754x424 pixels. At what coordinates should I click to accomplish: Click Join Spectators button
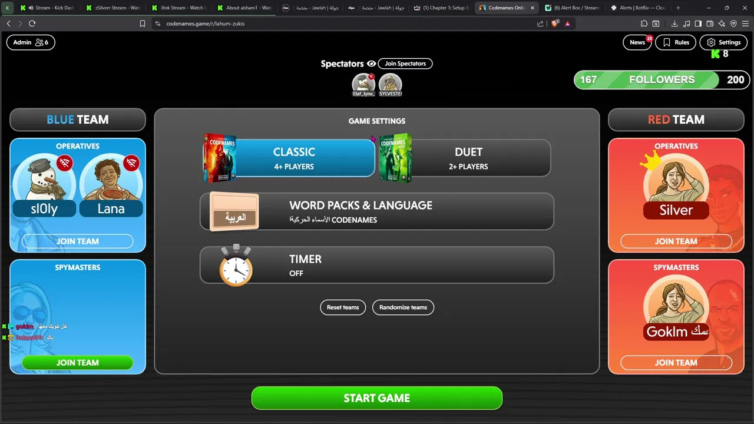[405, 64]
